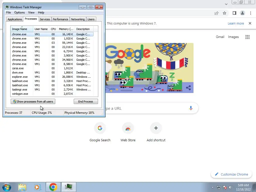Open the File menu in Task Manager
Image resolution: width=256 pixels, height=192 pixels.
(x=8, y=12)
